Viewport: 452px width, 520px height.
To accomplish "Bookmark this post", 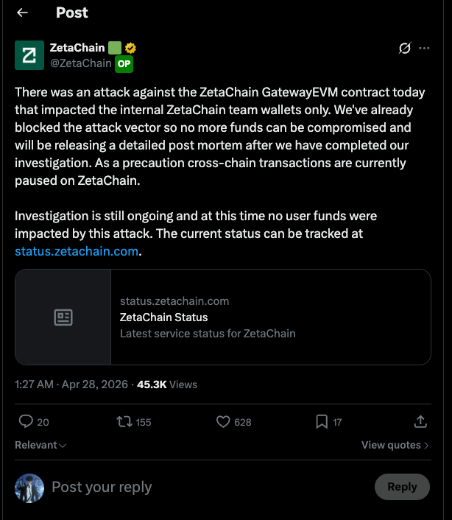I will coord(322,421).
